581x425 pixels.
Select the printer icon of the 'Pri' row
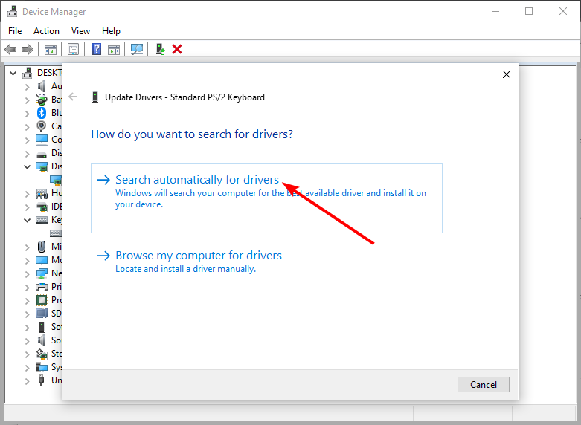coord(42,287)
